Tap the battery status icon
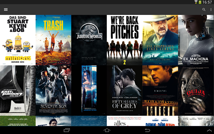This screenshot has width=214, height=134. tap(200, 2)
